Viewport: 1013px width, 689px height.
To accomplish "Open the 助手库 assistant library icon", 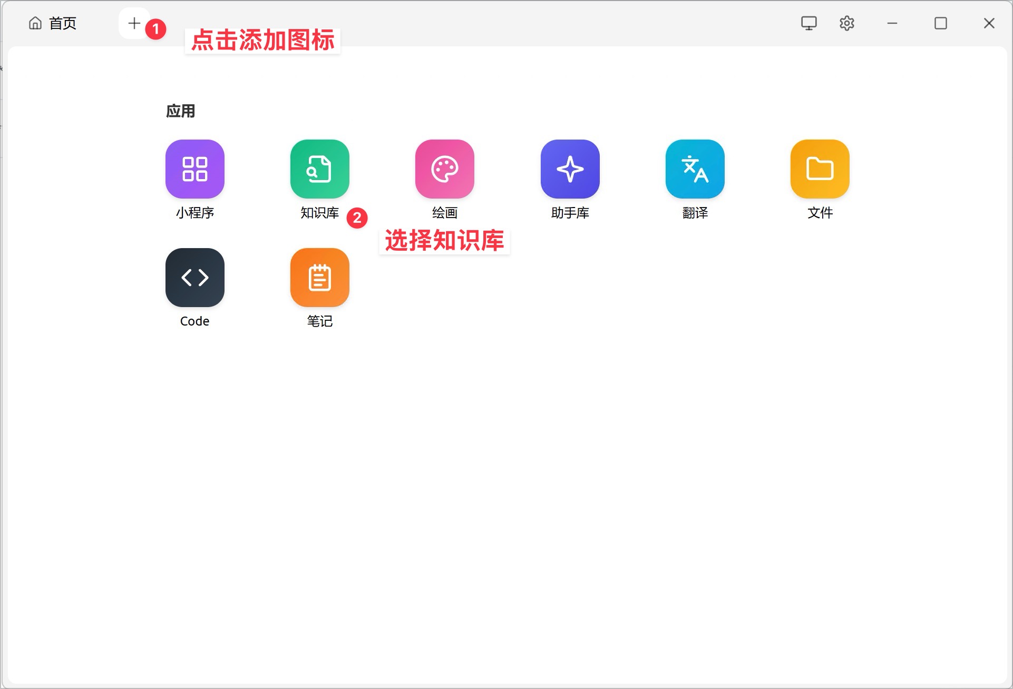I will coord(570,169).
